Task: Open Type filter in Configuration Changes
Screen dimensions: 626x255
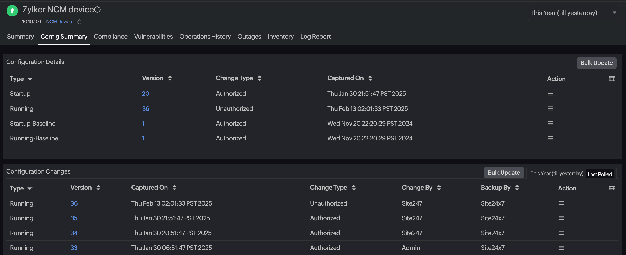Action: pyautogui.click(x=30, y=188)
